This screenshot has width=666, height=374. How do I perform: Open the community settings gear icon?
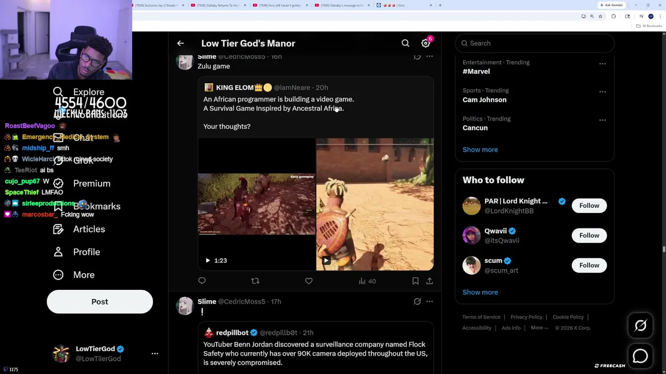point(426,44)
